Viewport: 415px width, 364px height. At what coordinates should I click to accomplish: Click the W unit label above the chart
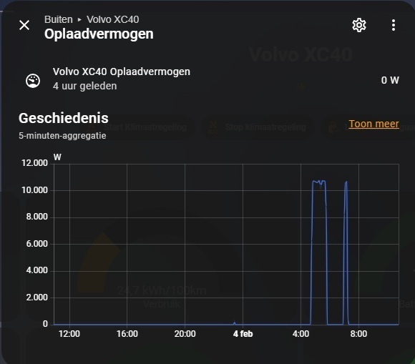click(57, 157)
